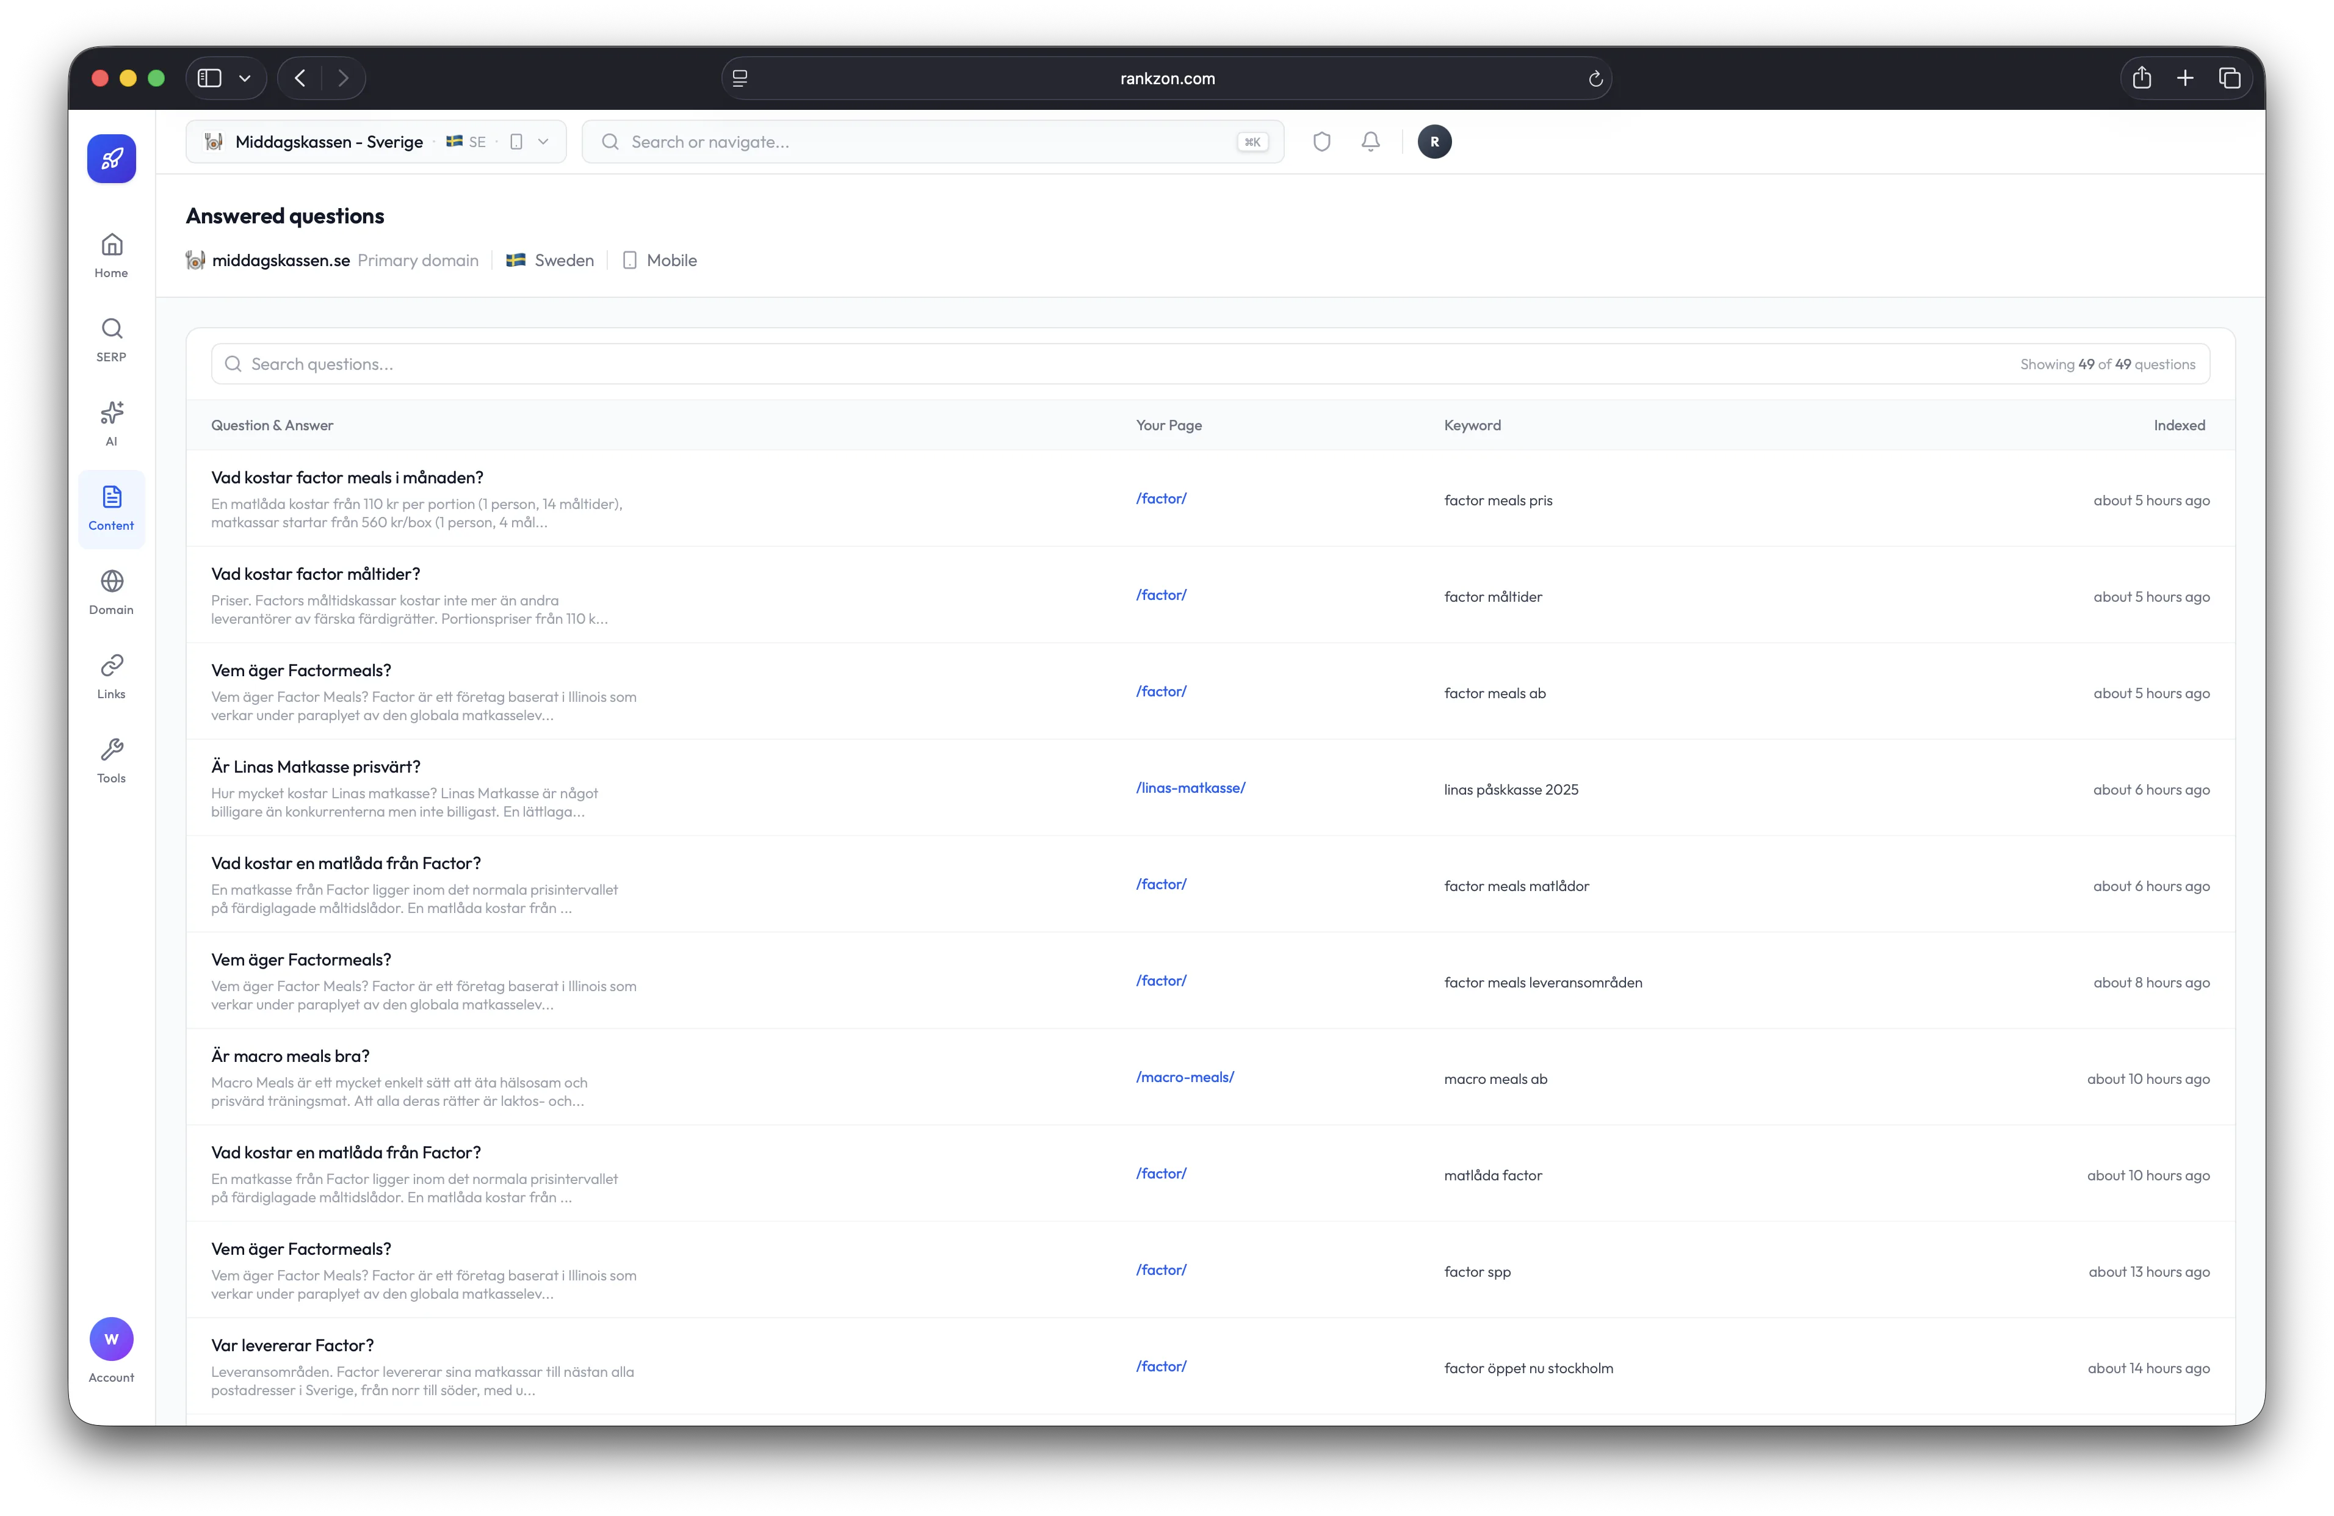
Task: Open a new Safari tab
Action: pyautogui.click(x=2185, y=79)
